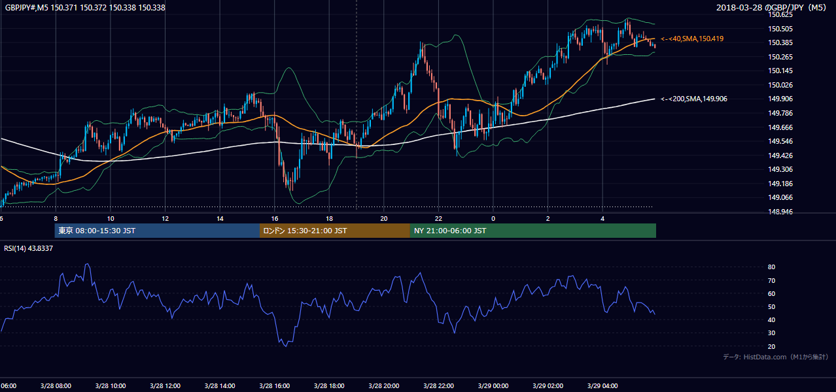Click the 3/29 02:00 bottom time label
The height and width of the screenshot is (392, 836).
tap(548, 386)
